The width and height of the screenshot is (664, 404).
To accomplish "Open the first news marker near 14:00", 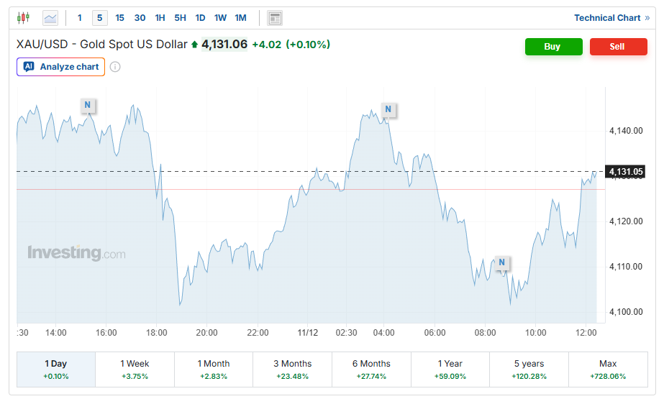I will pyautogui.click(x=87, y=105).
